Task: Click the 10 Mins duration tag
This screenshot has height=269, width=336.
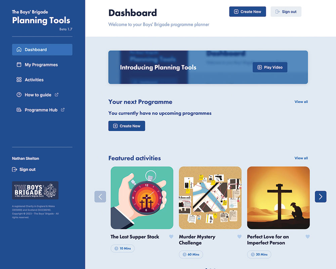Action: [123, 249]
